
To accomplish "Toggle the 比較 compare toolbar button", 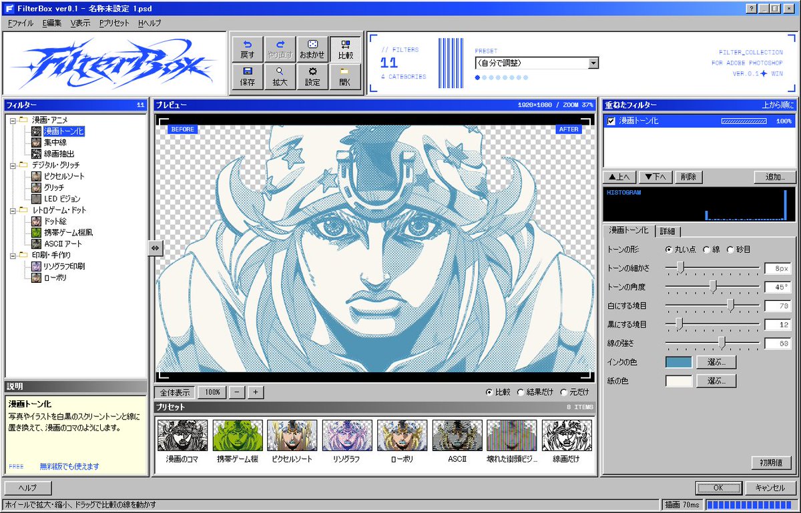I will [x=345, y=49].
